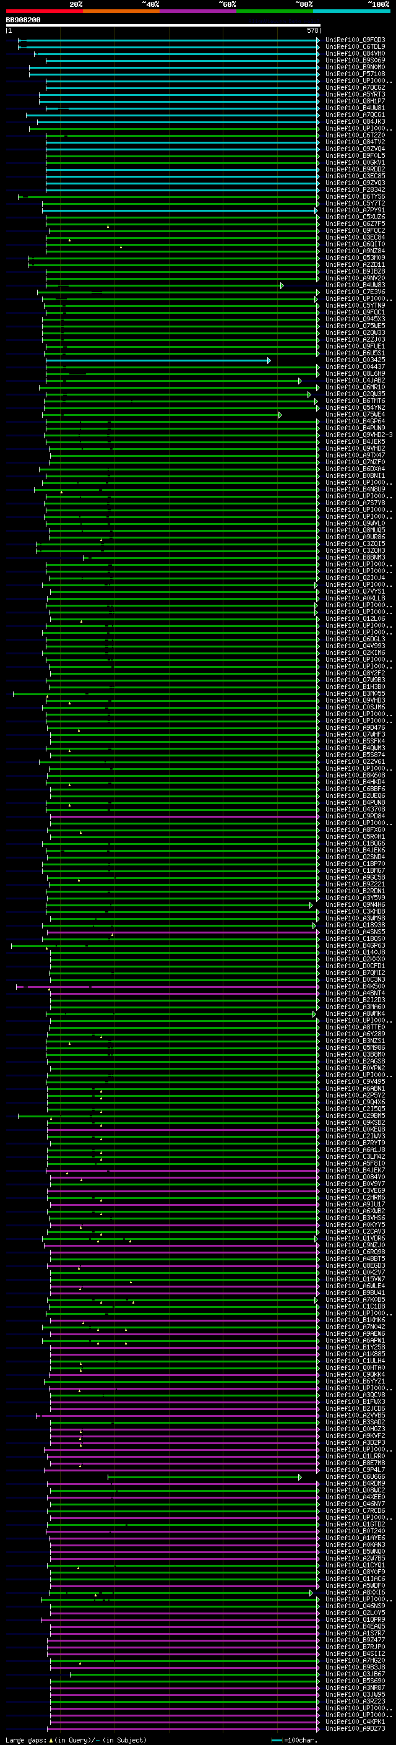Select the UniRef100_Q46NY7 label

[355, 1504]
